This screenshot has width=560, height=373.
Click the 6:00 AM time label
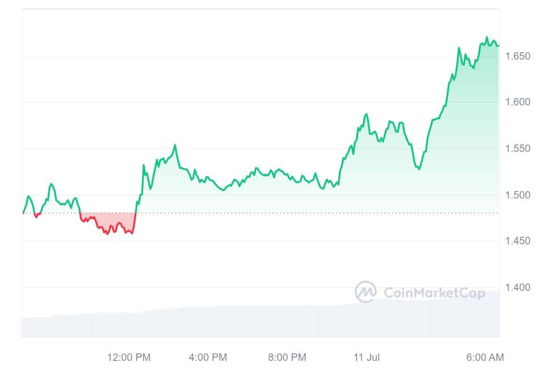(485, 358)
